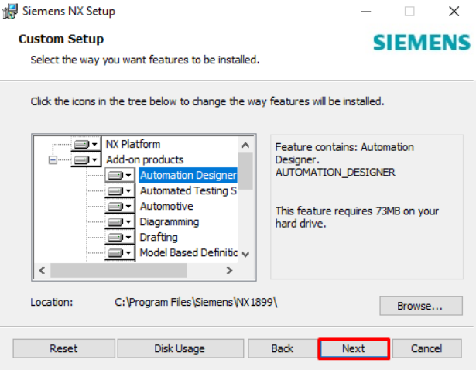Select Add-on products feature row
This screenshot has height=370, width=476.
(145, 159)
